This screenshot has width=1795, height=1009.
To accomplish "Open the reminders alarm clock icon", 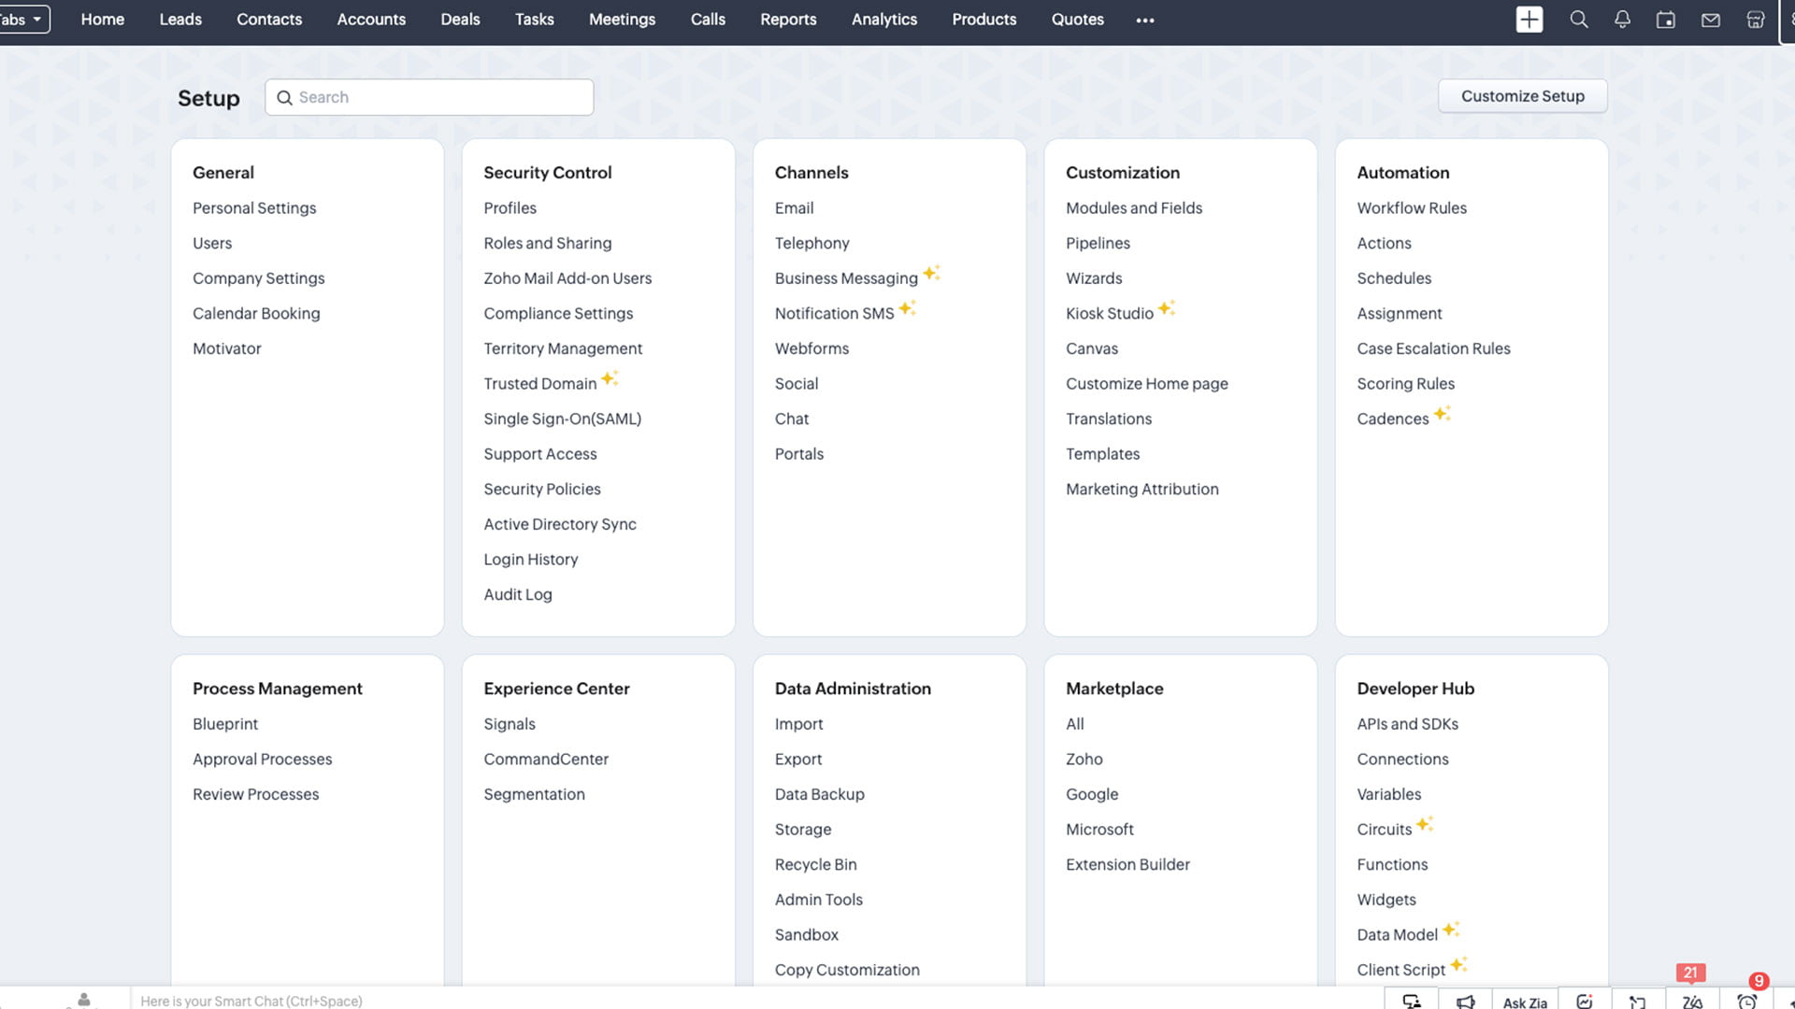I will click(x=1746, y=1002).
